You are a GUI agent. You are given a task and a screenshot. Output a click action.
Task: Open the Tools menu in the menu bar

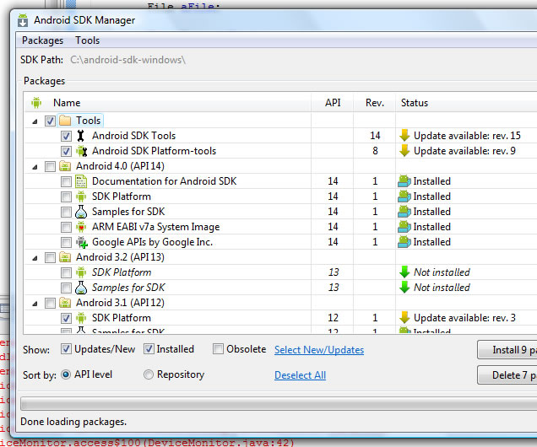click(x=87, y=40)
